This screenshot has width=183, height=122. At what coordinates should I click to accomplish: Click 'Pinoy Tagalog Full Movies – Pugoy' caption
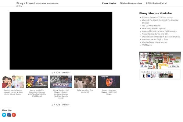click(x=61, y=94)
